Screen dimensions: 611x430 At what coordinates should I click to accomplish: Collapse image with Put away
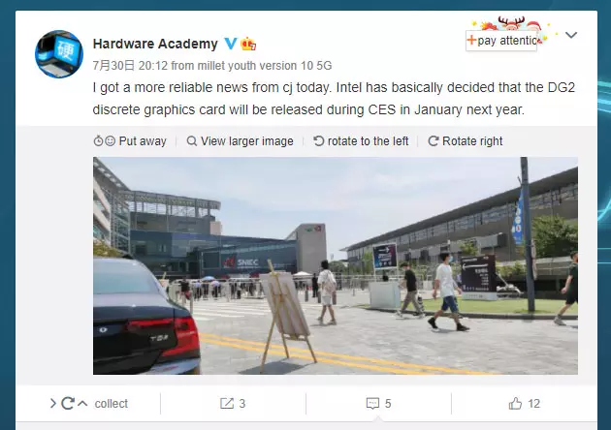[130, 140]
